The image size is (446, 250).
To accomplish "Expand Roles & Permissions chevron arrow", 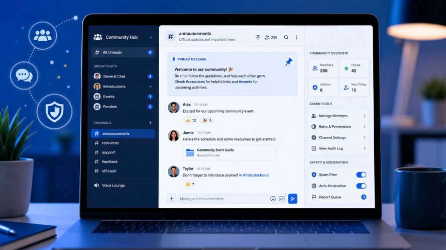I will tap(364, 127).
